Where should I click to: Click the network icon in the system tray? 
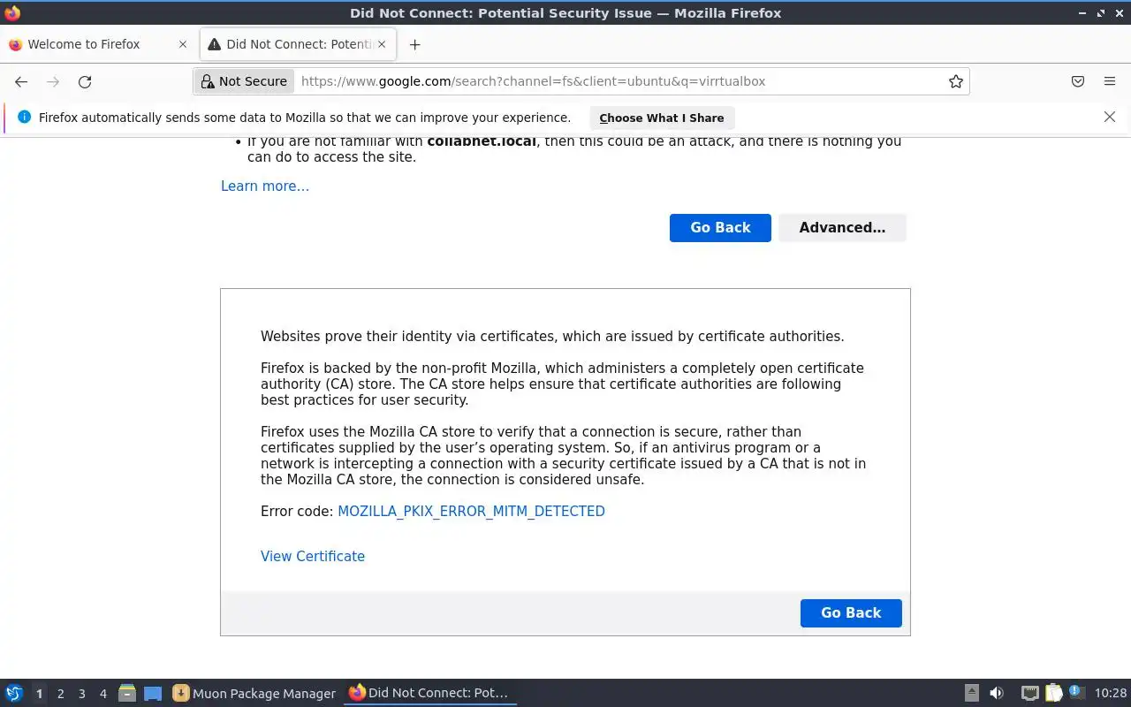1029,693
